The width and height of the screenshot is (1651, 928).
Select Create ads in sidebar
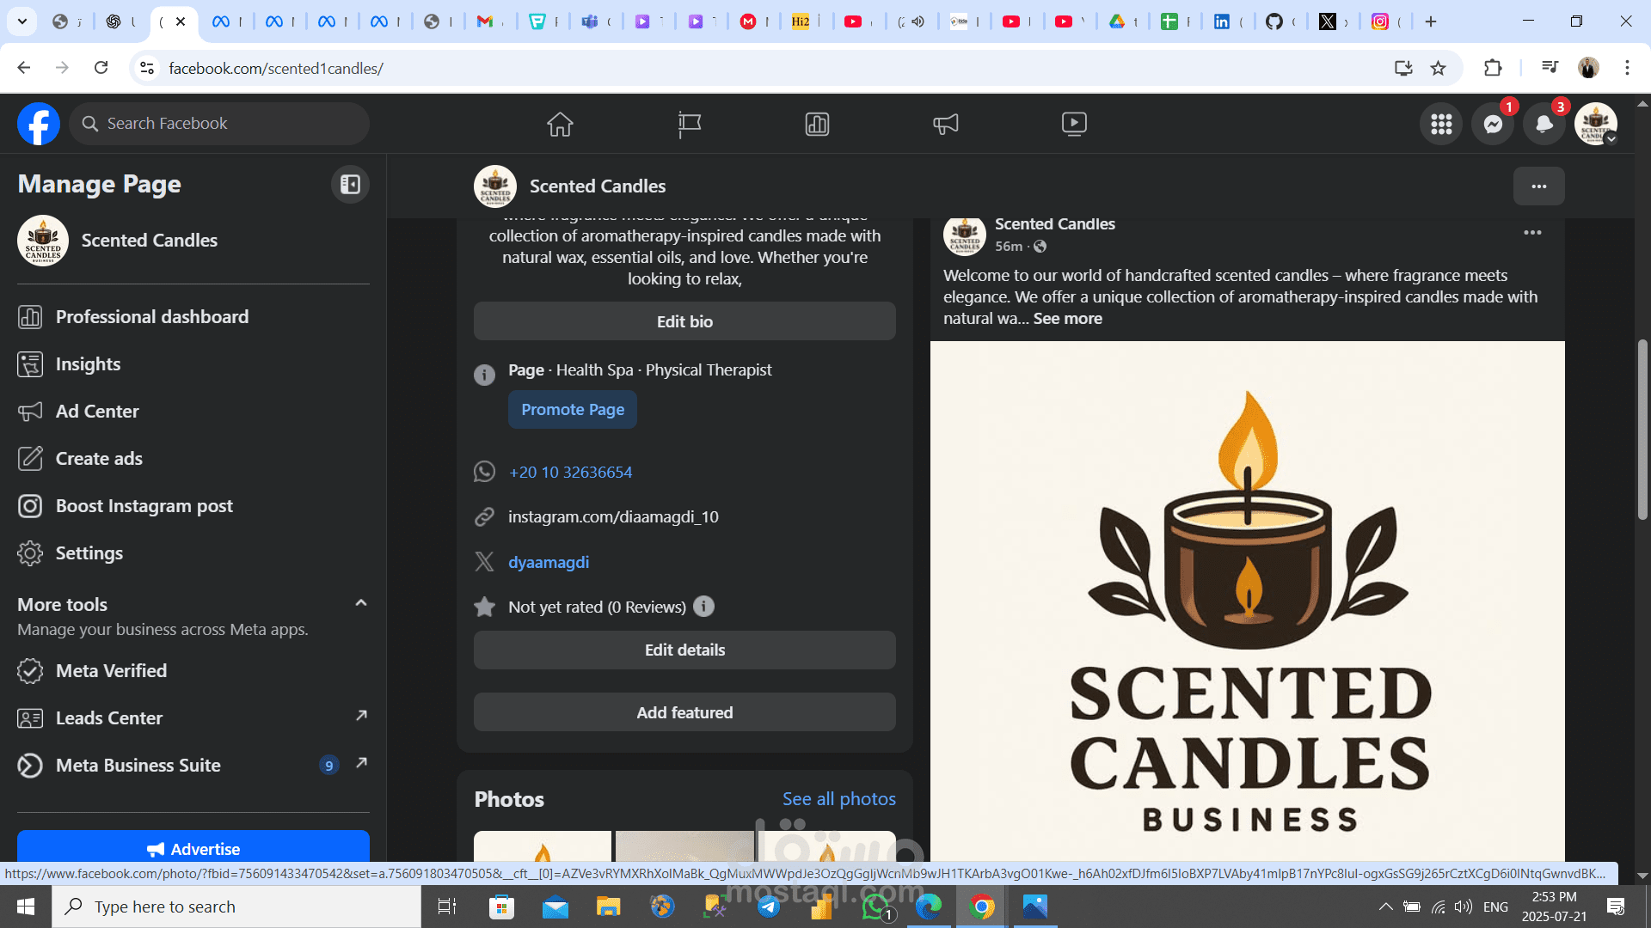pyautogui.click(x=193, y=459)
